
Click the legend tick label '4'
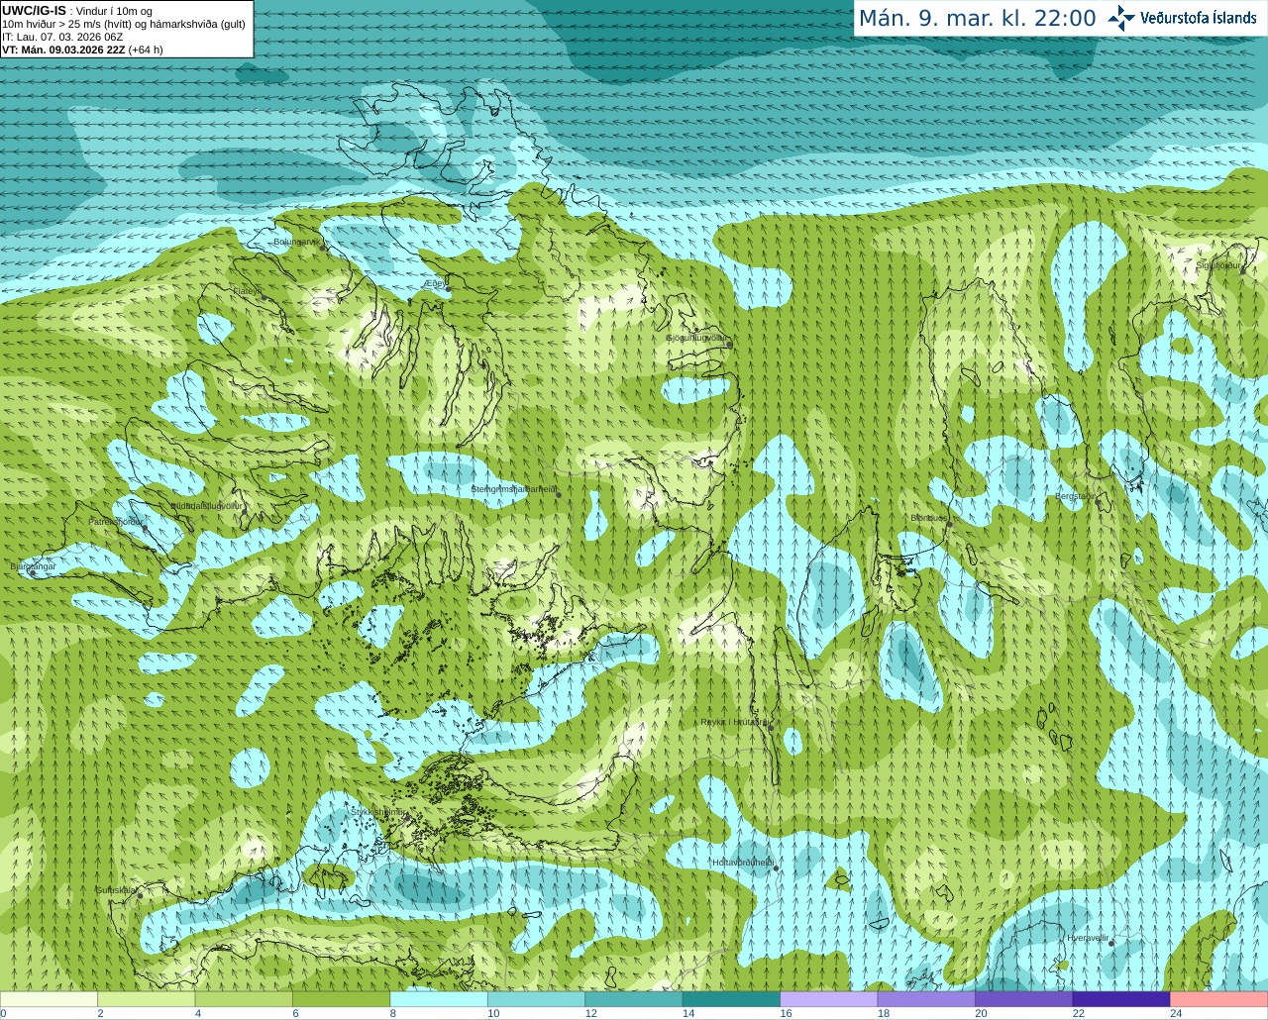click(x=198, y=1013)
